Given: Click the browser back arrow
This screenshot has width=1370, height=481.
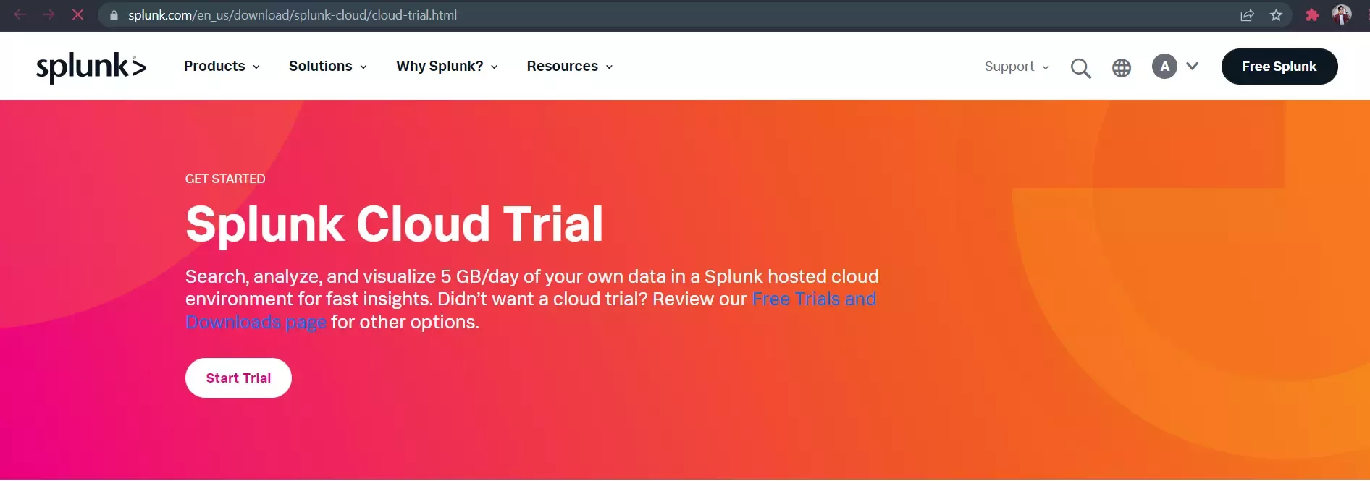Looking at the screenshot, I should [20, 14].
